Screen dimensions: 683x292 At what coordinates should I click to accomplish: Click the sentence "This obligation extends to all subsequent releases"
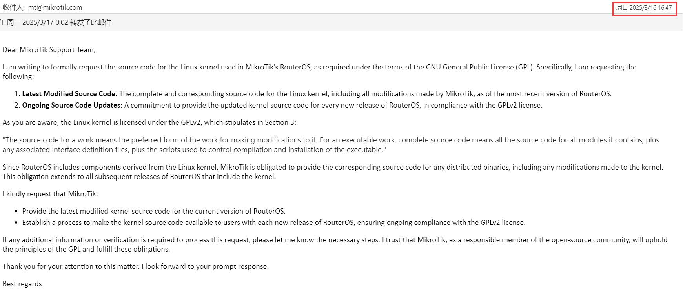pyautogui.click(x=139, y=177)
